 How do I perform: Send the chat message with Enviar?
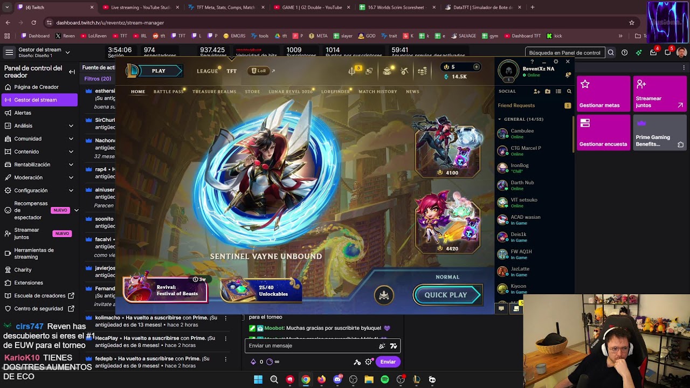pyautogui.click(x=388, y=362)
